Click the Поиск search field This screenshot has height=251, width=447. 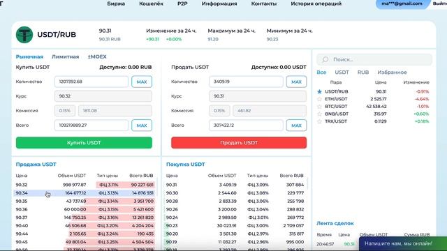[374, 59]
